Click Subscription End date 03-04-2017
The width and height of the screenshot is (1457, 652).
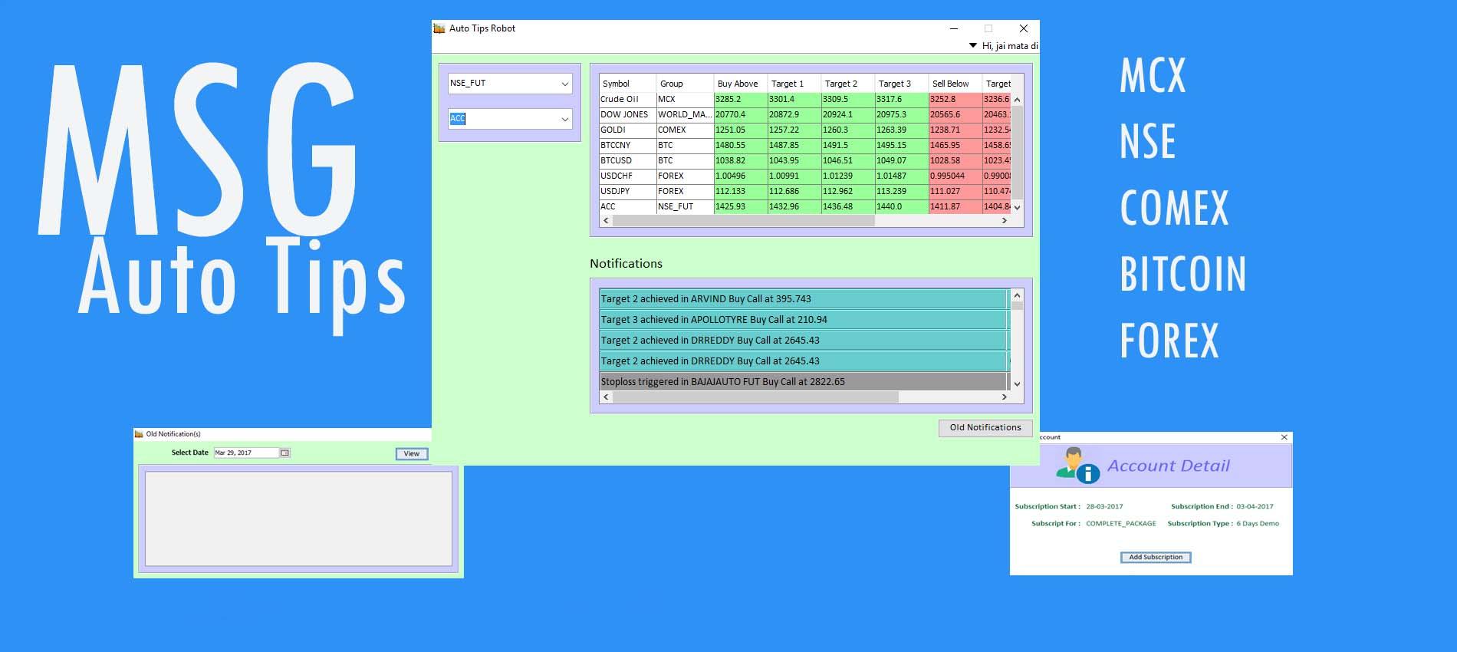[x=1255, y=507]
